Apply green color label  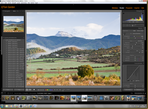[x=49, y=90]
